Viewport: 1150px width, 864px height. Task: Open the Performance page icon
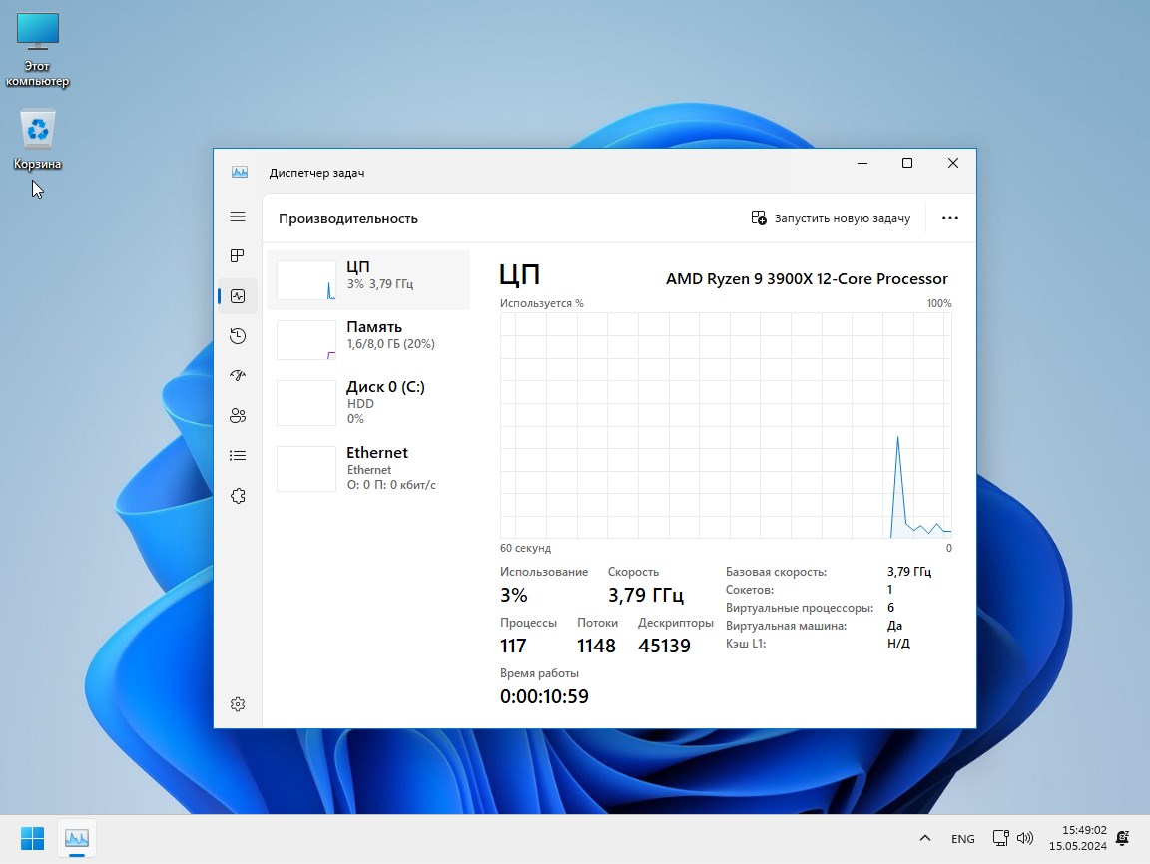238,295
